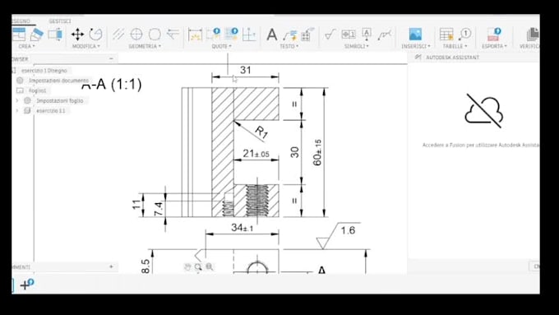Image resolution: width=559 pixels, height=315 pixels.
Task: Click the R1 radius dimension
Action: (261, 132)
